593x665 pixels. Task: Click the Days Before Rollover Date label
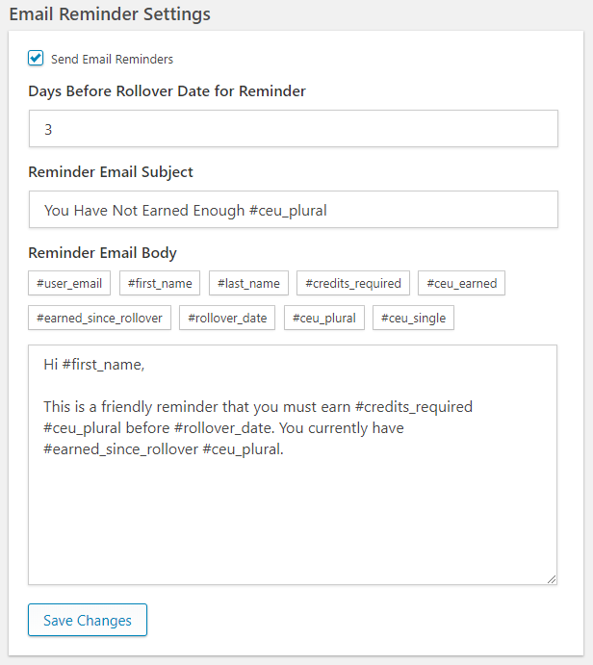pos(168,91)
